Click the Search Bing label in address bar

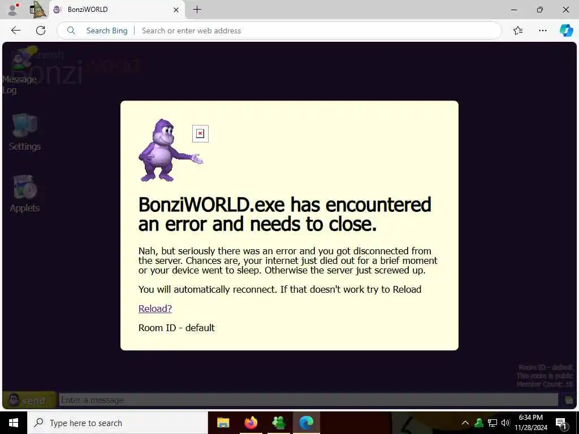pyautogui.click(x=107, y=31)
